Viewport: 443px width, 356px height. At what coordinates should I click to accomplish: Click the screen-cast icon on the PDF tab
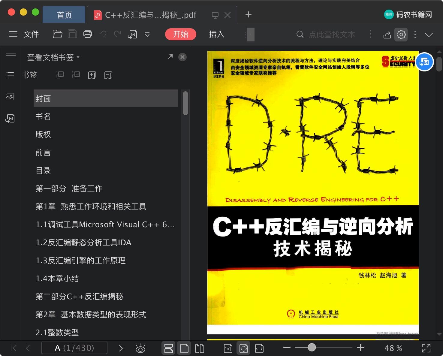(215, 15)
